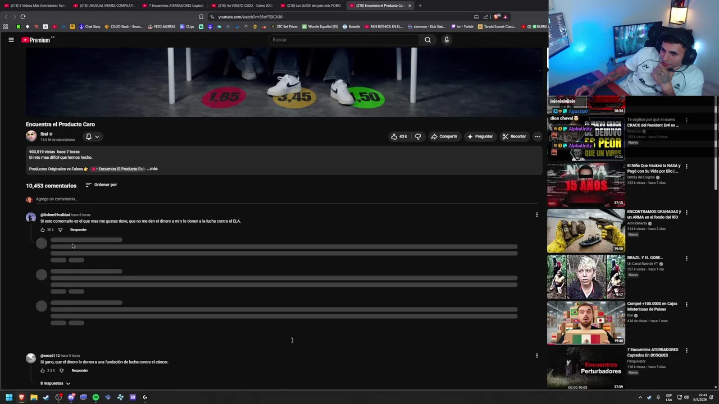Open Spotify from the taskbar
Screen dimensions: 719x404
(95, 397)
